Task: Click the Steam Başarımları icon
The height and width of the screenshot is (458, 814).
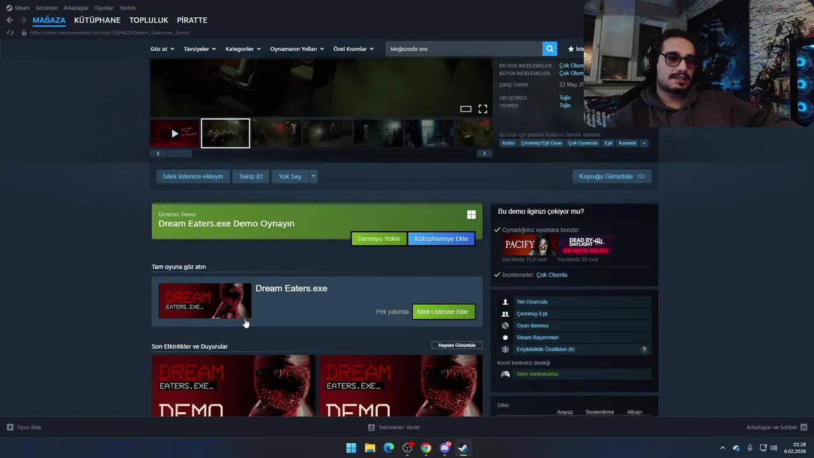Action: [506, 338]
